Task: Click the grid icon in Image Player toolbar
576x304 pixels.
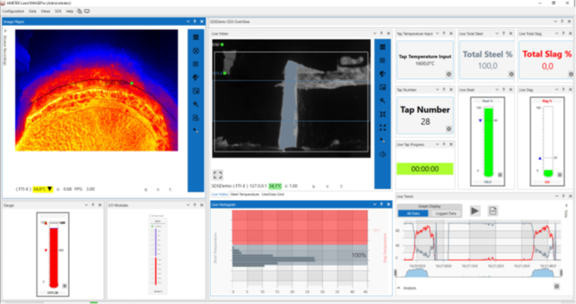Action: [x=196, y=64]
